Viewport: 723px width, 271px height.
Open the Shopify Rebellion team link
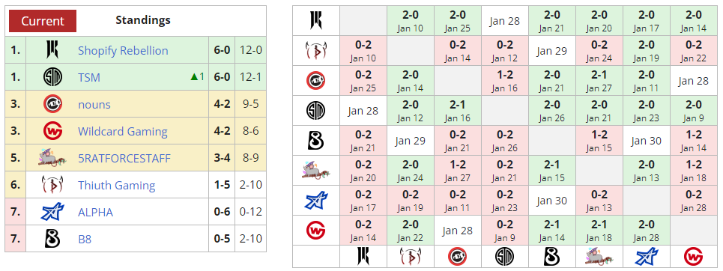click(123, 50)
